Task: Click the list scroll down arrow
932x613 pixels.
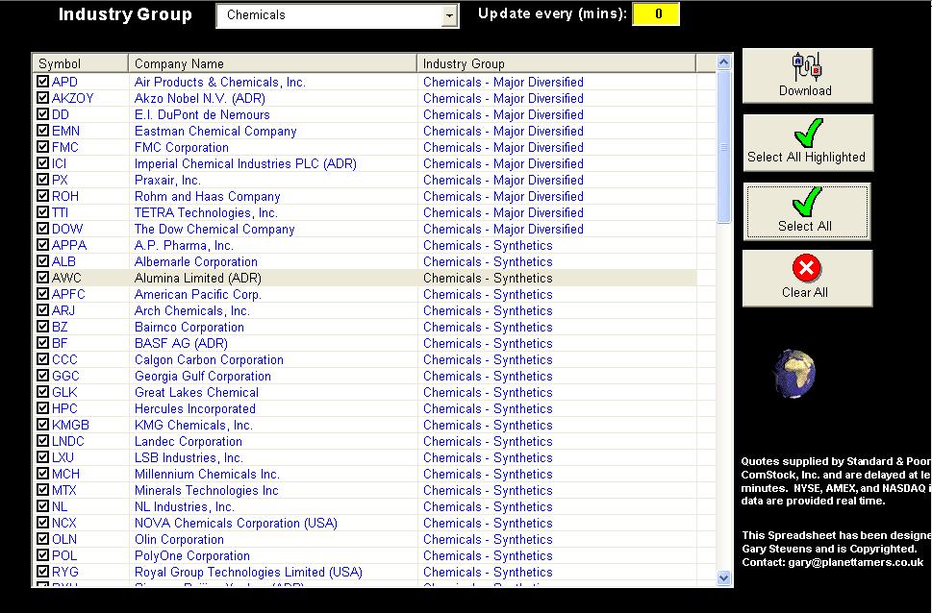Action: tap(724, 577)
